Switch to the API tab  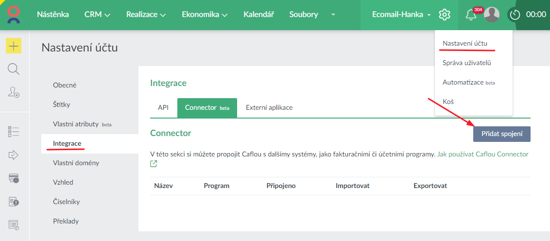163,107
